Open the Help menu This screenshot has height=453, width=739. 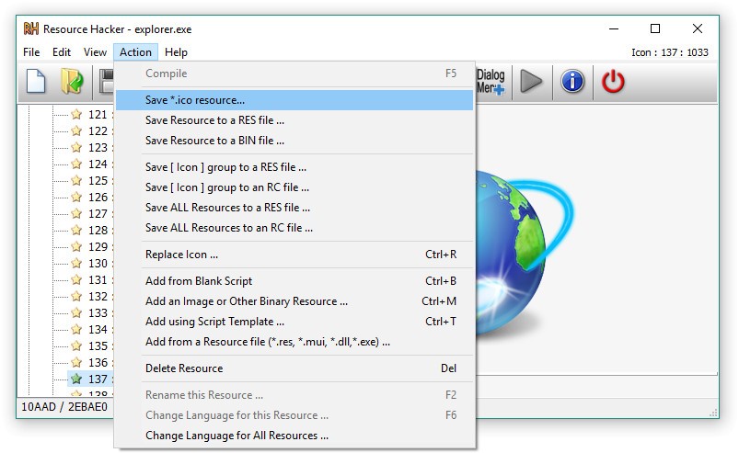click(x=177, y=52)
